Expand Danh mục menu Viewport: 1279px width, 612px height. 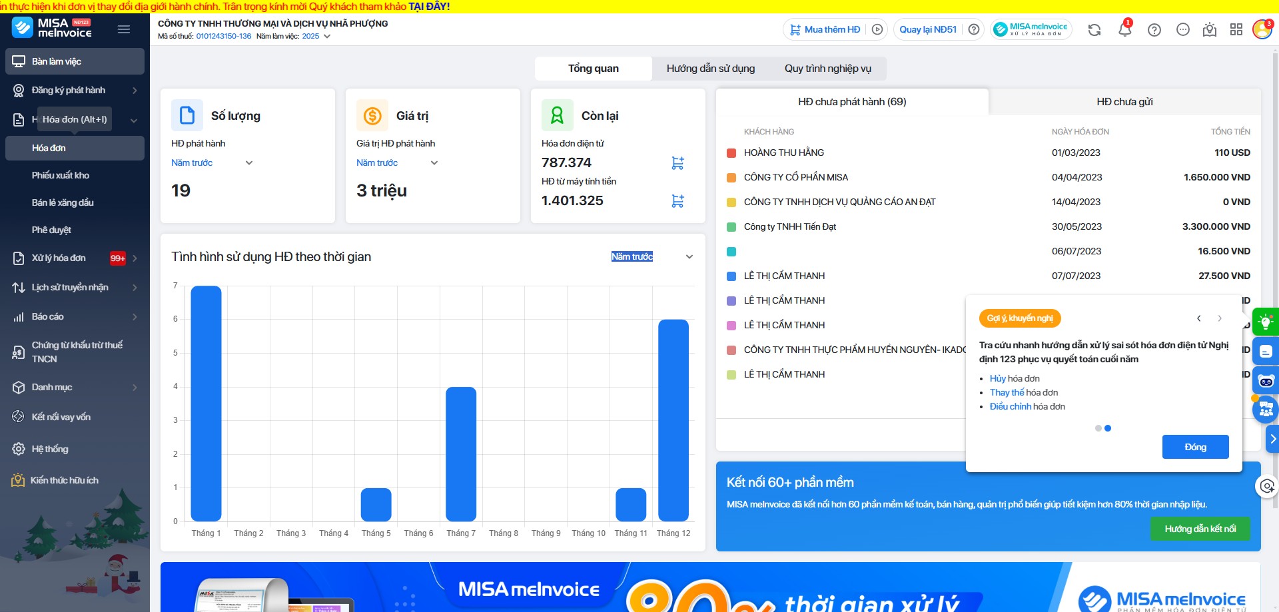(75, 387)
